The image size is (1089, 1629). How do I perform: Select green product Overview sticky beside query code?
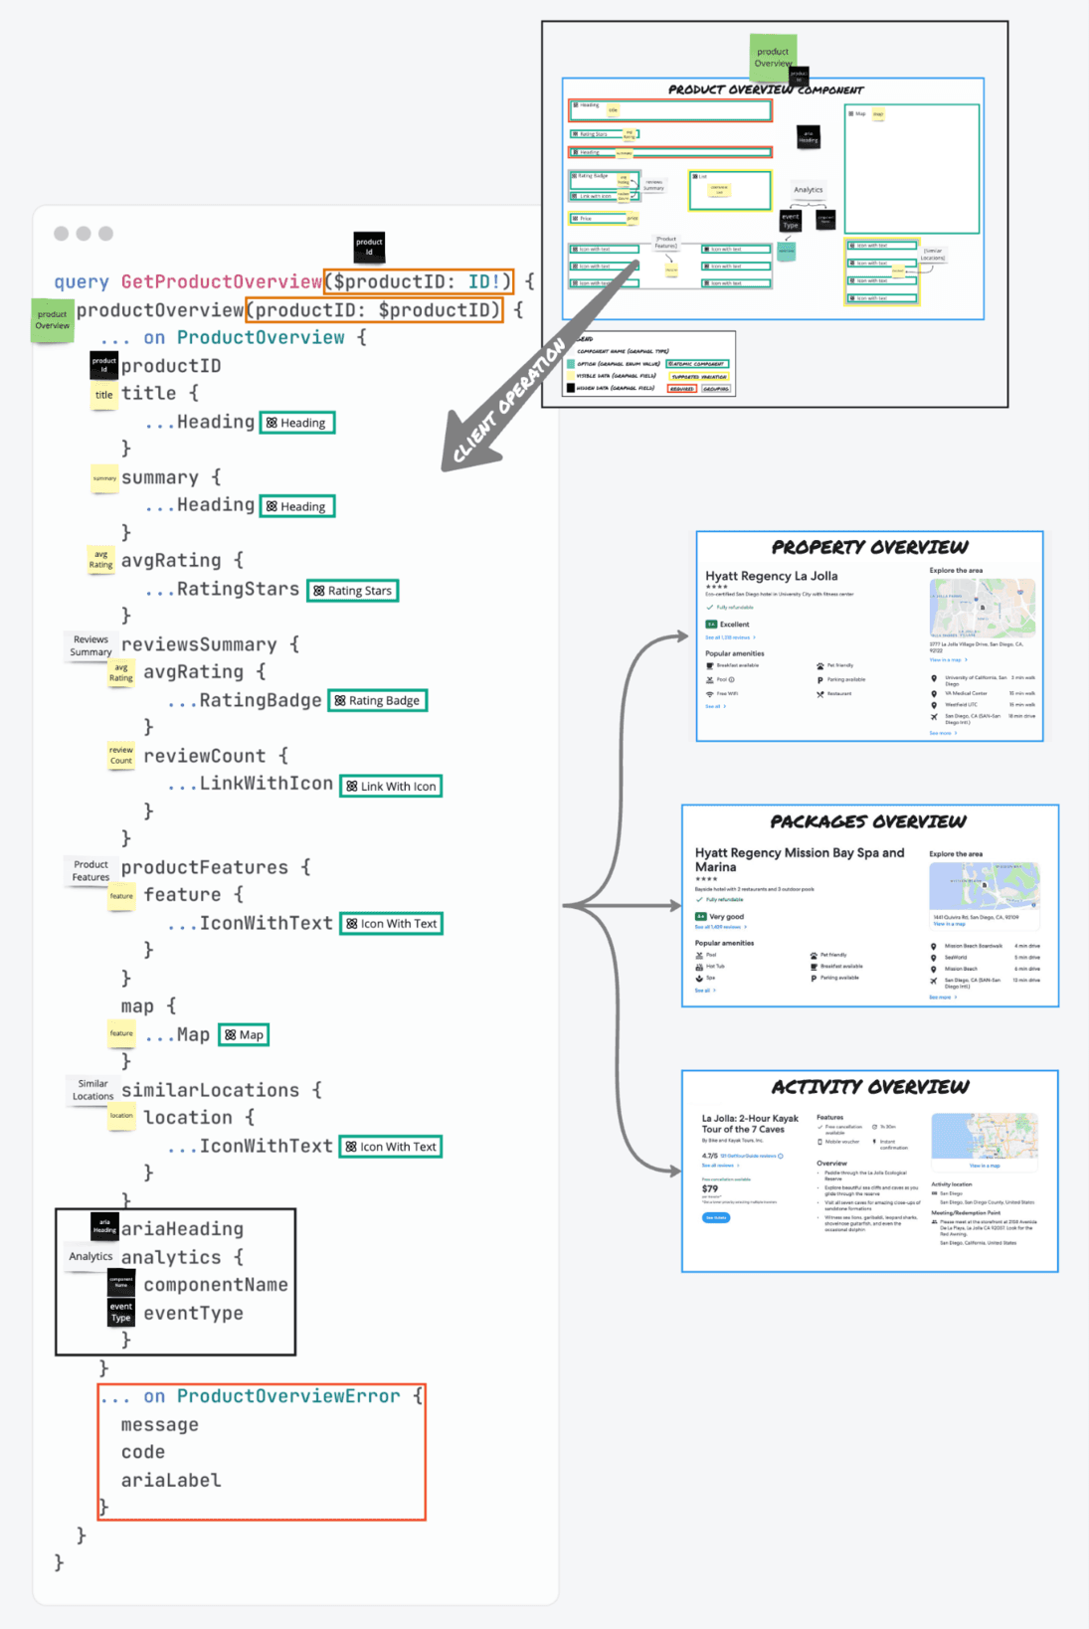pos(52,320)
